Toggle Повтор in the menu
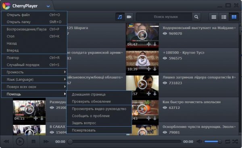Viewport: 242px width, 148px height. (x=34, y=58)
